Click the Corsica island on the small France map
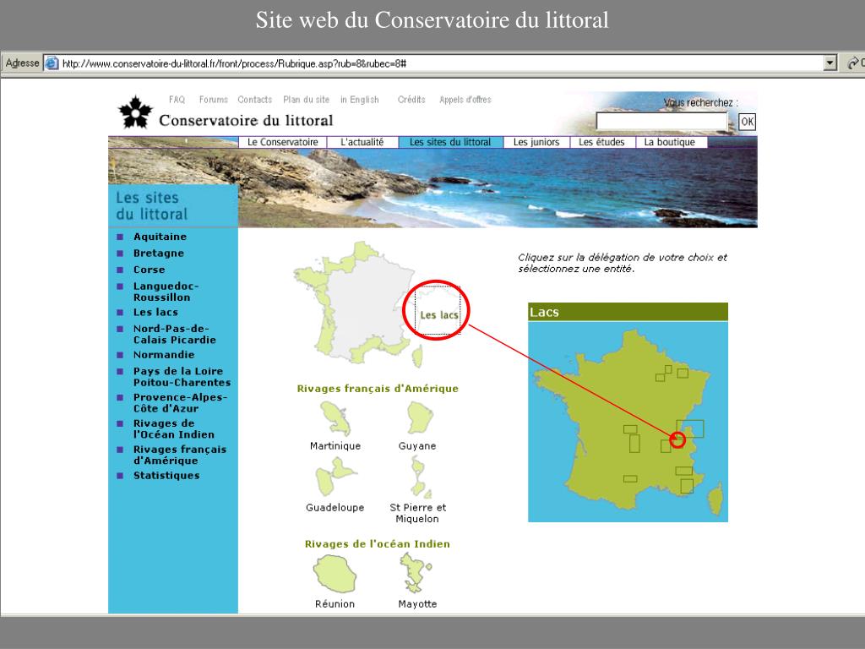This screenshot has height=649, width=865. (417, 357)
